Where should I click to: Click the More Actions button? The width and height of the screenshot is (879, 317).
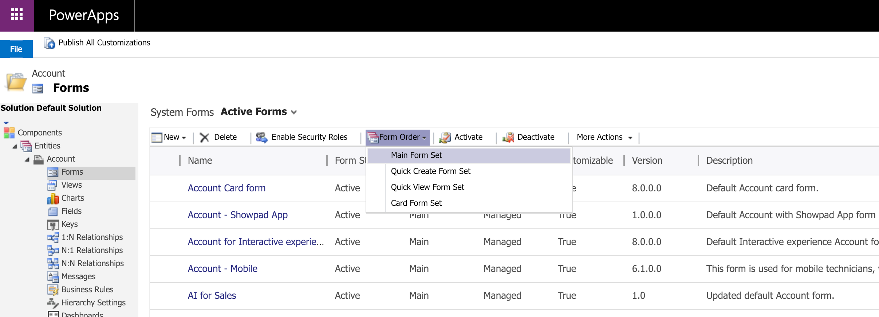pos(604,137)
